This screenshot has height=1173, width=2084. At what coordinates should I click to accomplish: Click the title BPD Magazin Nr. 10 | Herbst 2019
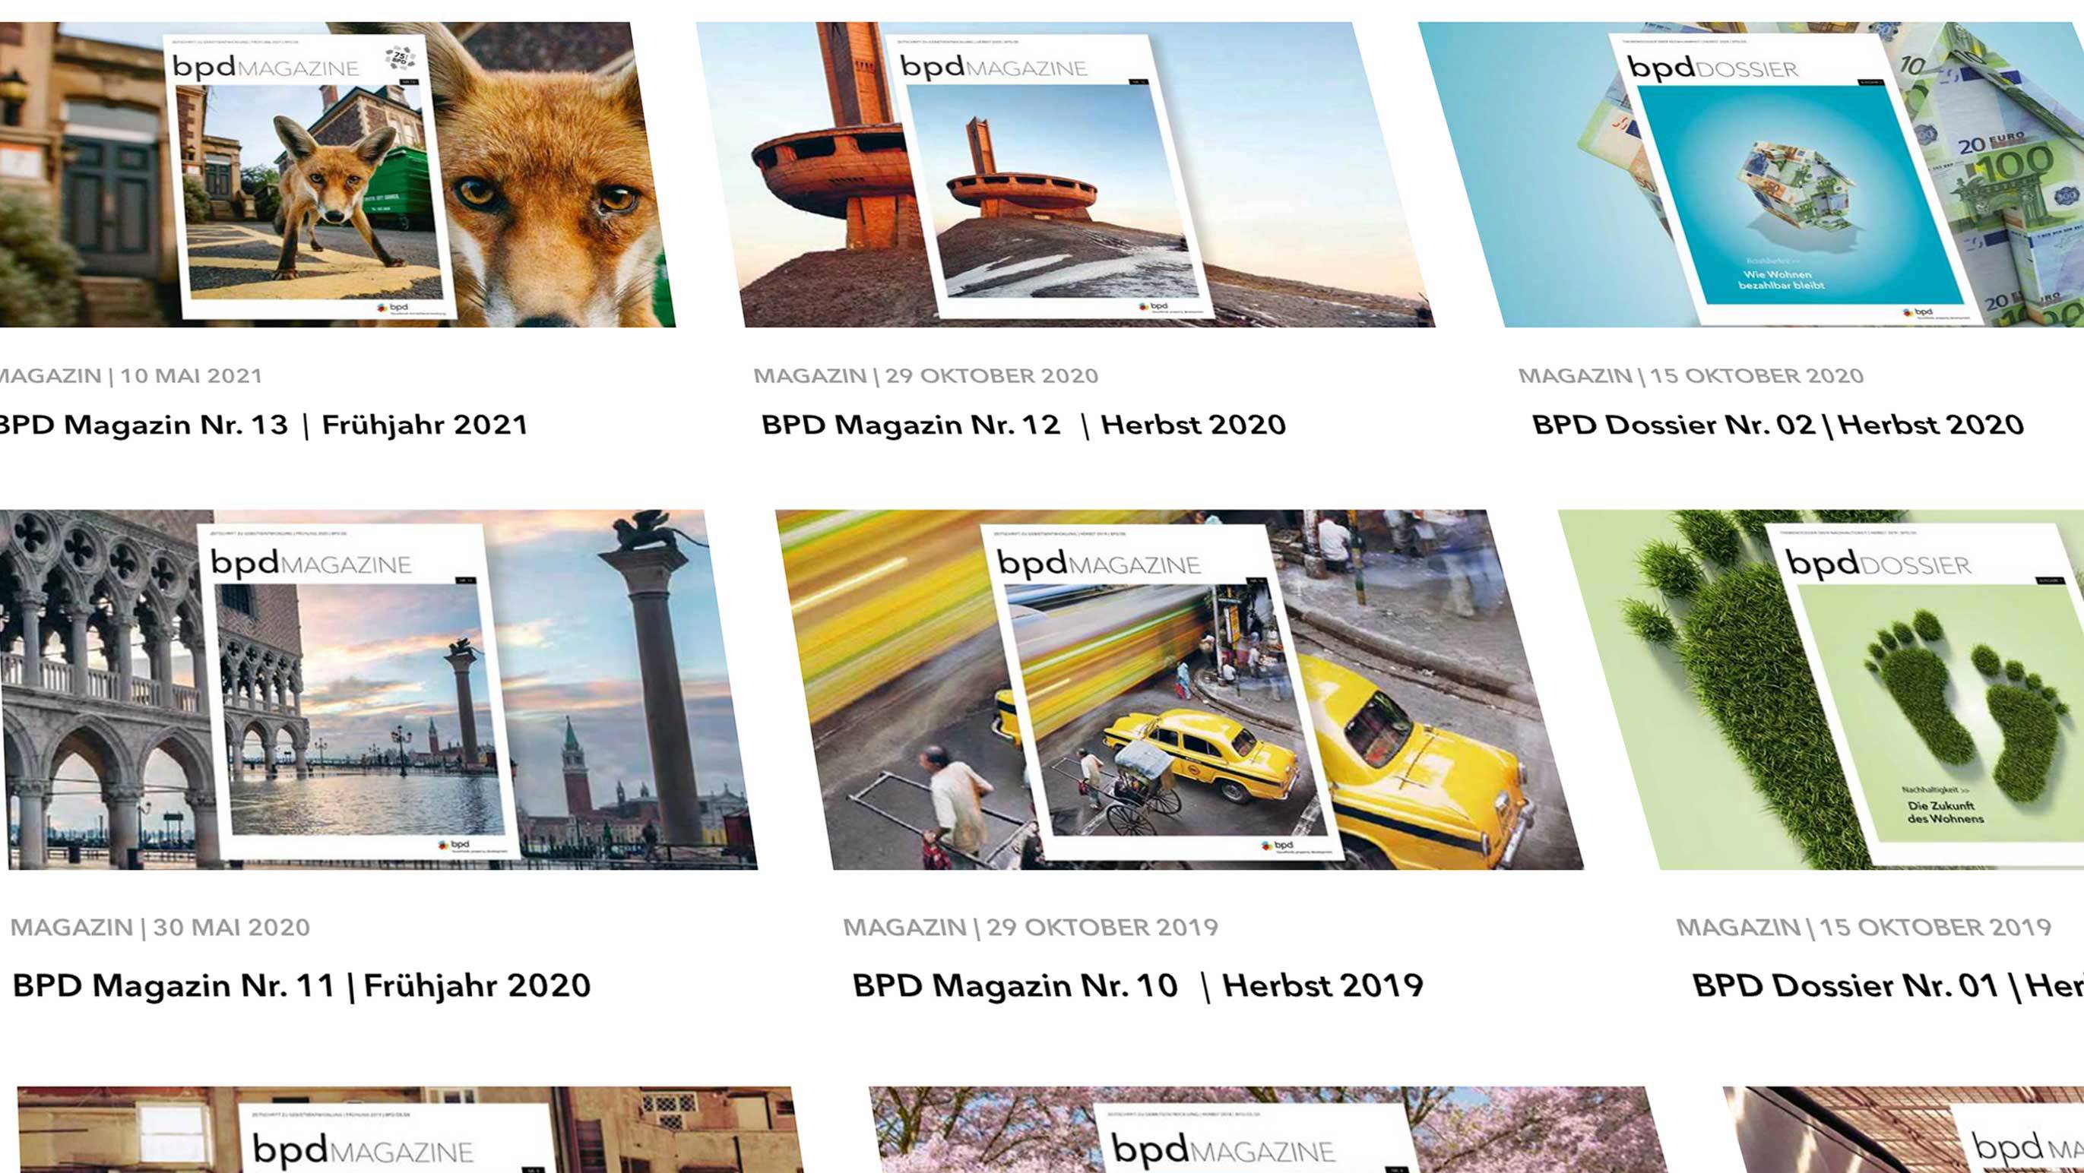click(x=1138, y=985)
